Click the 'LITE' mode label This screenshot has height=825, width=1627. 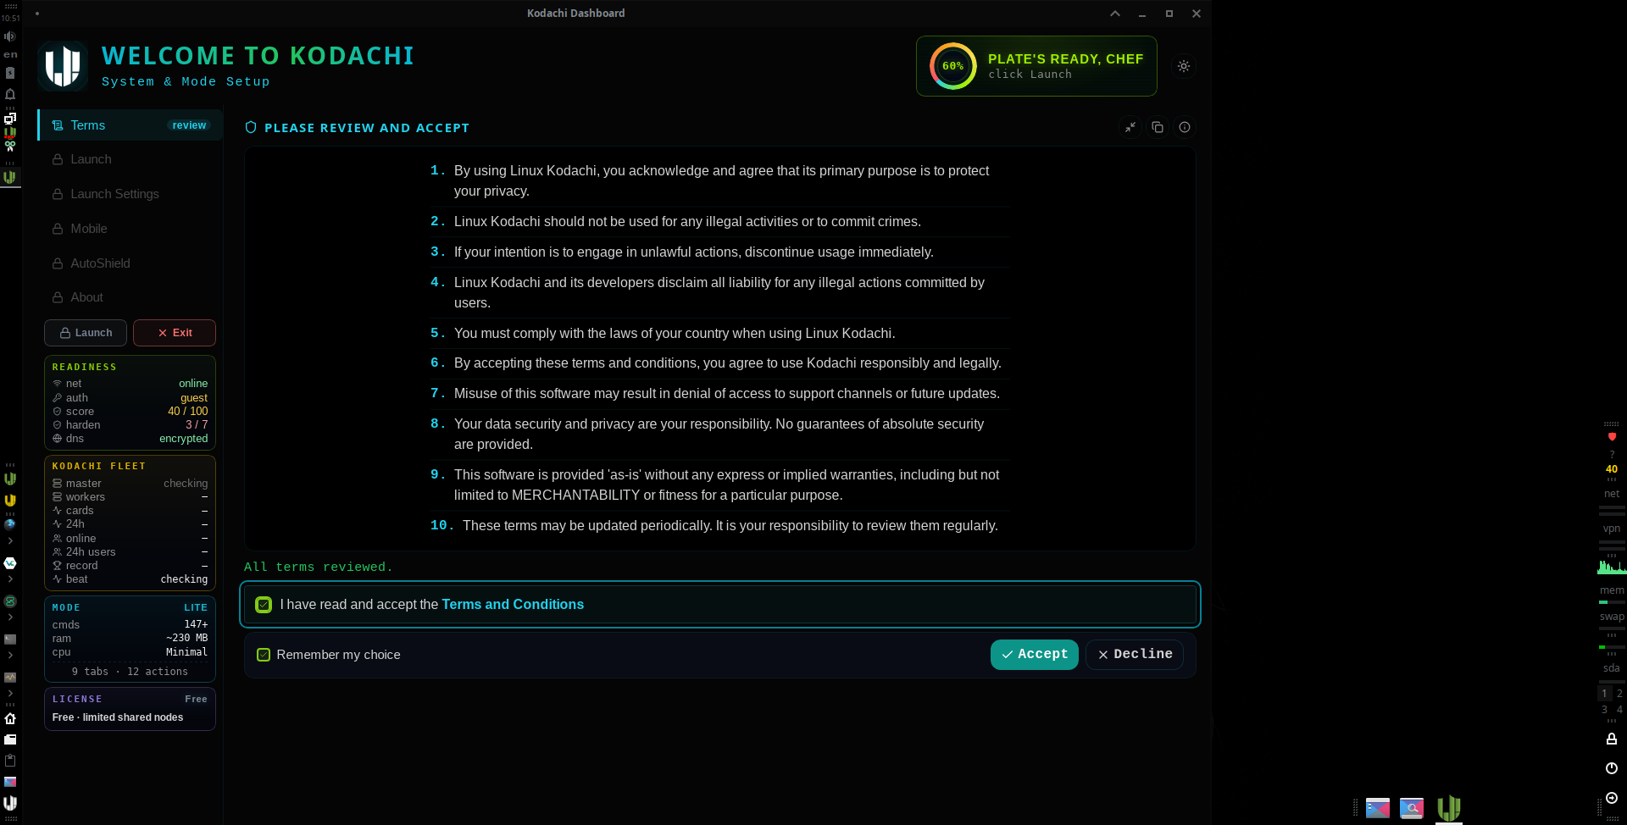[x=196, y=608]
